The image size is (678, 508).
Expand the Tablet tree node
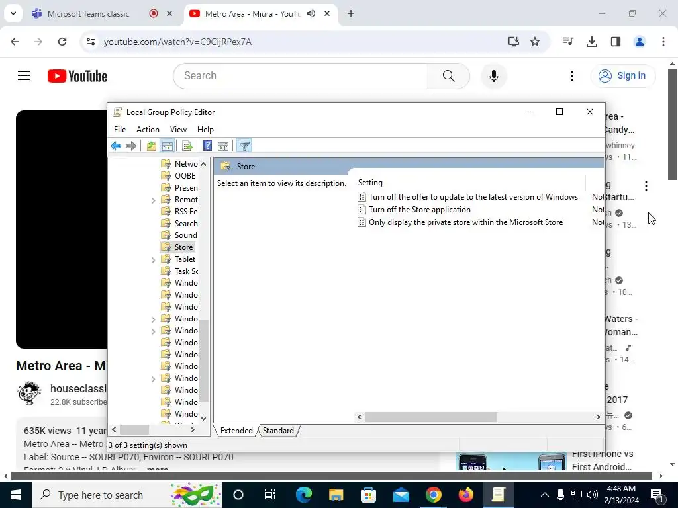153,260
